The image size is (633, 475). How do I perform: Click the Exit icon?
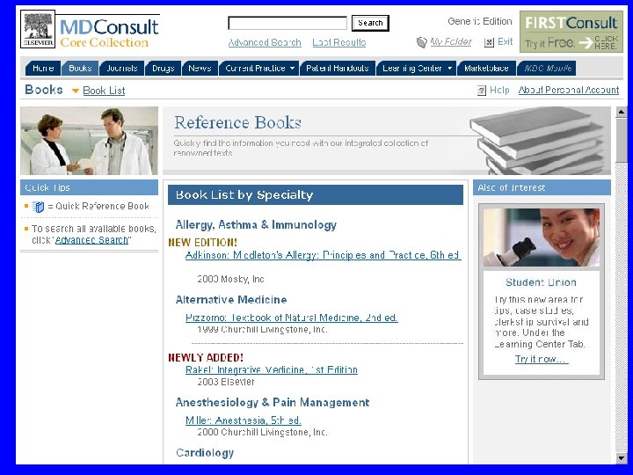[x=489, y=42]
